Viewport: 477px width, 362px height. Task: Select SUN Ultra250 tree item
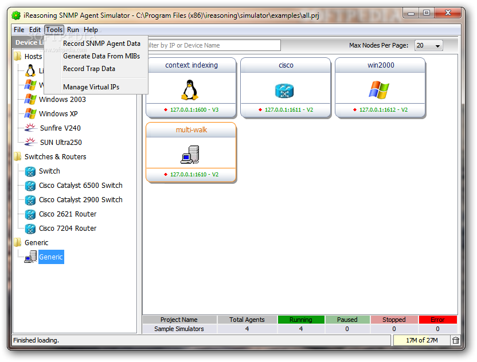click(x=61, y=142)
